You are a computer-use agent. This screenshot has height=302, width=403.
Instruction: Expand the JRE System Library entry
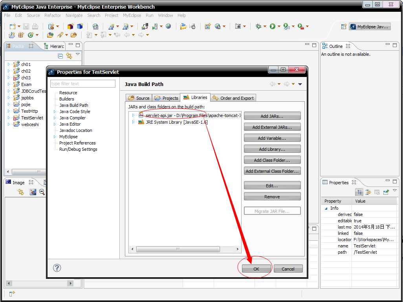133,122
